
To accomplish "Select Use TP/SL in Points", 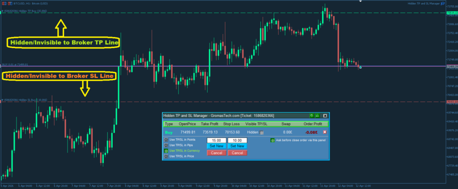I will [x=166, y=140].
